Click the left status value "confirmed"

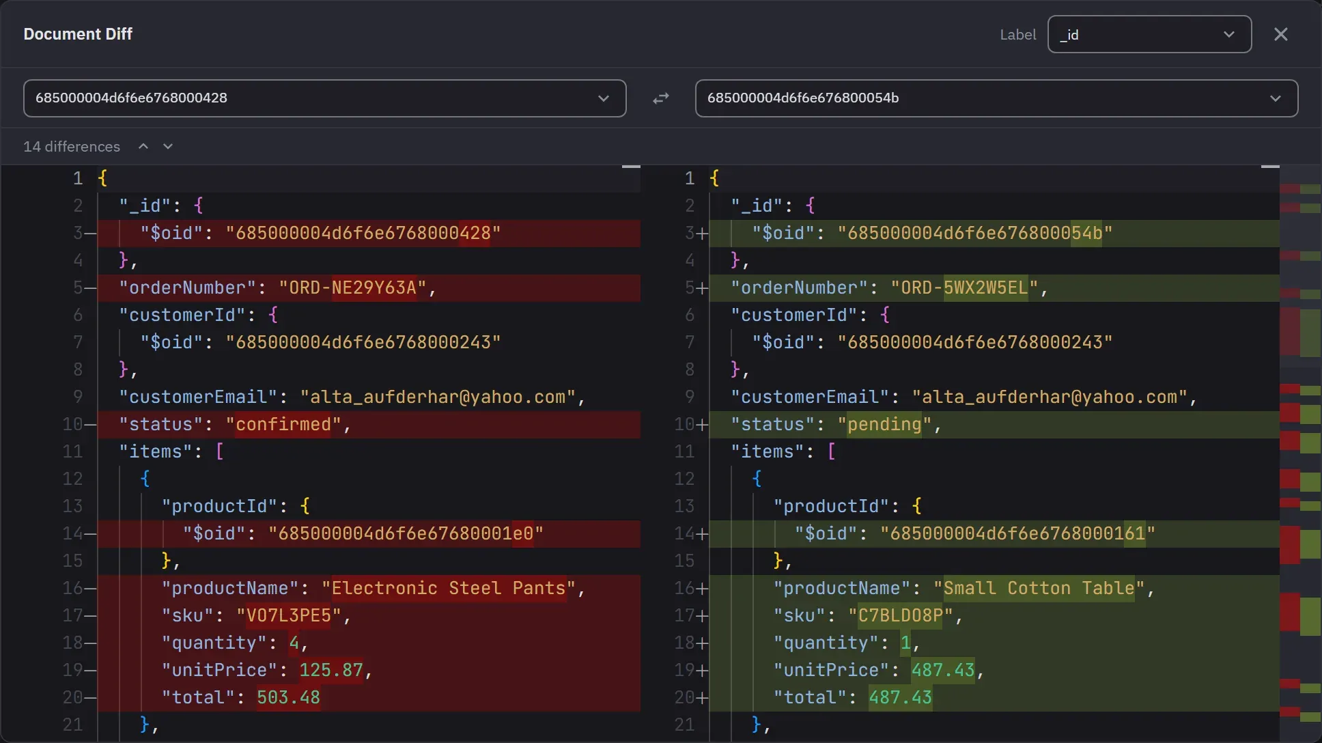click(283, 424)
